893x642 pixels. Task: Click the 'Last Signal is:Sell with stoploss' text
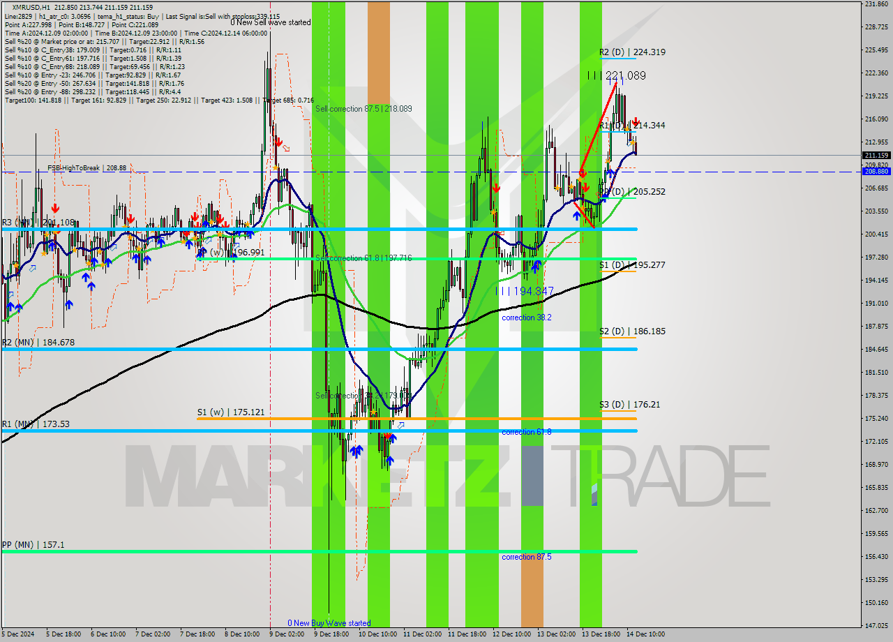(x=222, y=16)
